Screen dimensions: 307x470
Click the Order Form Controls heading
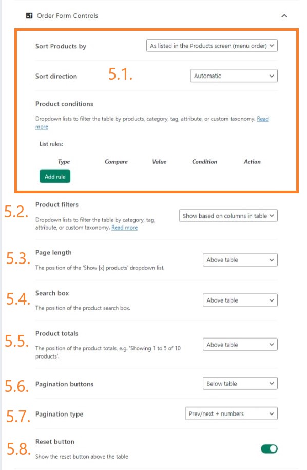click(x=67, y=16)
